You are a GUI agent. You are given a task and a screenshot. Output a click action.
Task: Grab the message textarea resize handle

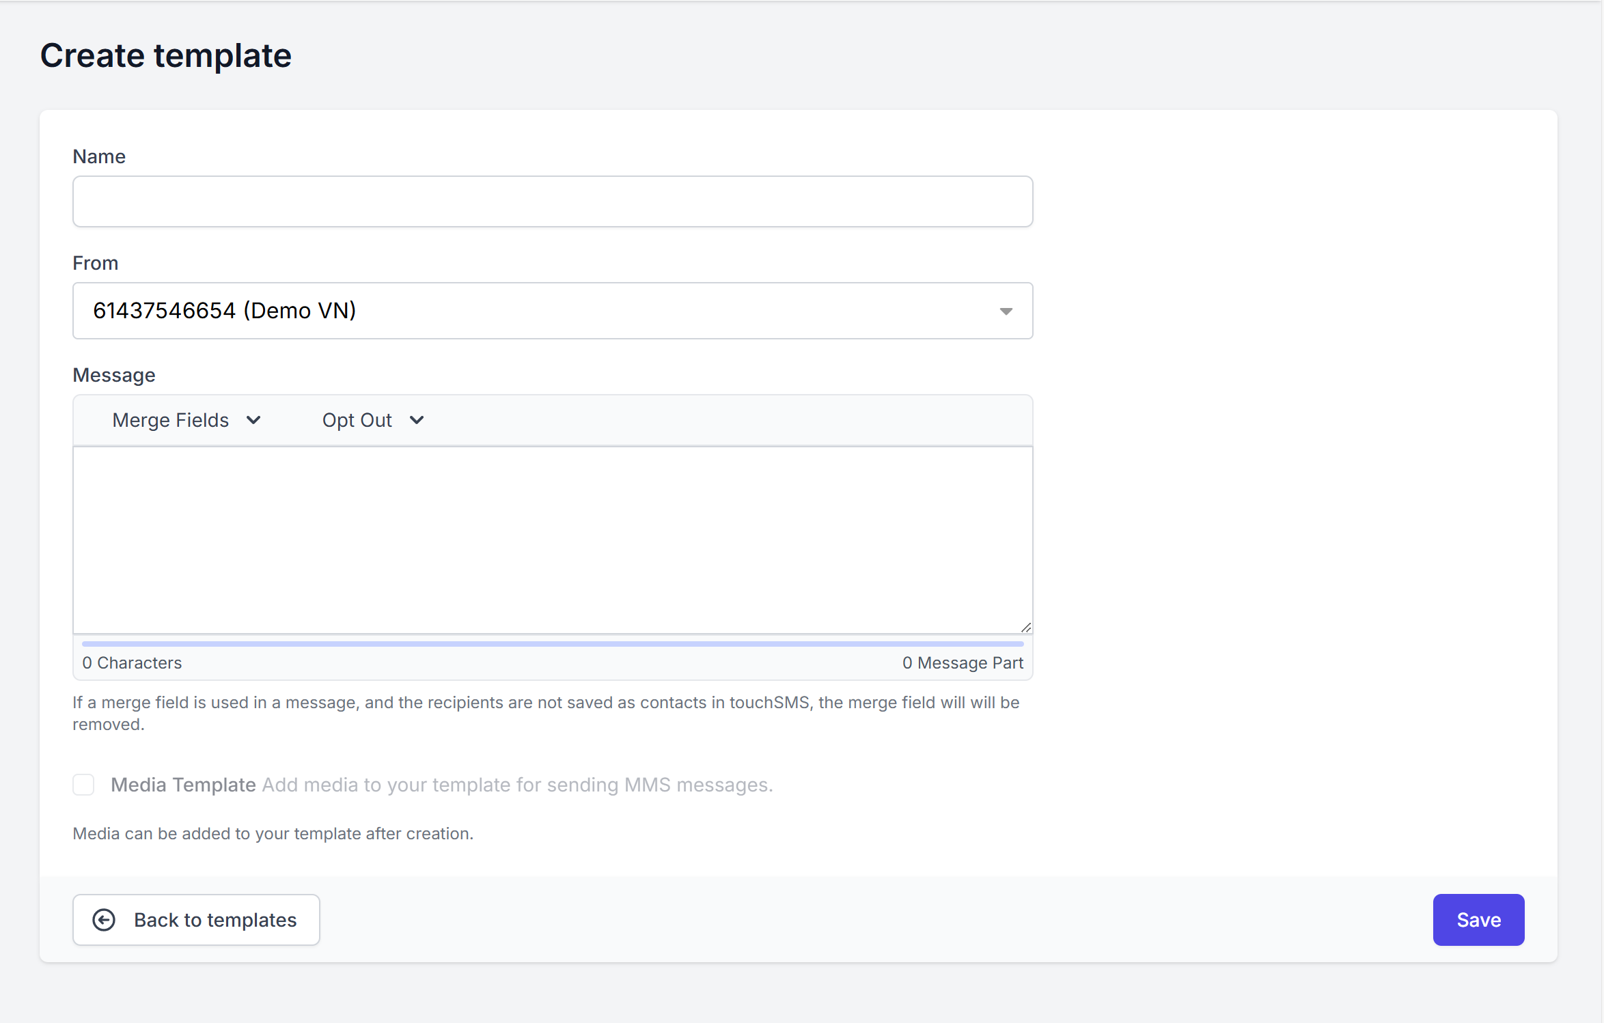point(1025,627)
